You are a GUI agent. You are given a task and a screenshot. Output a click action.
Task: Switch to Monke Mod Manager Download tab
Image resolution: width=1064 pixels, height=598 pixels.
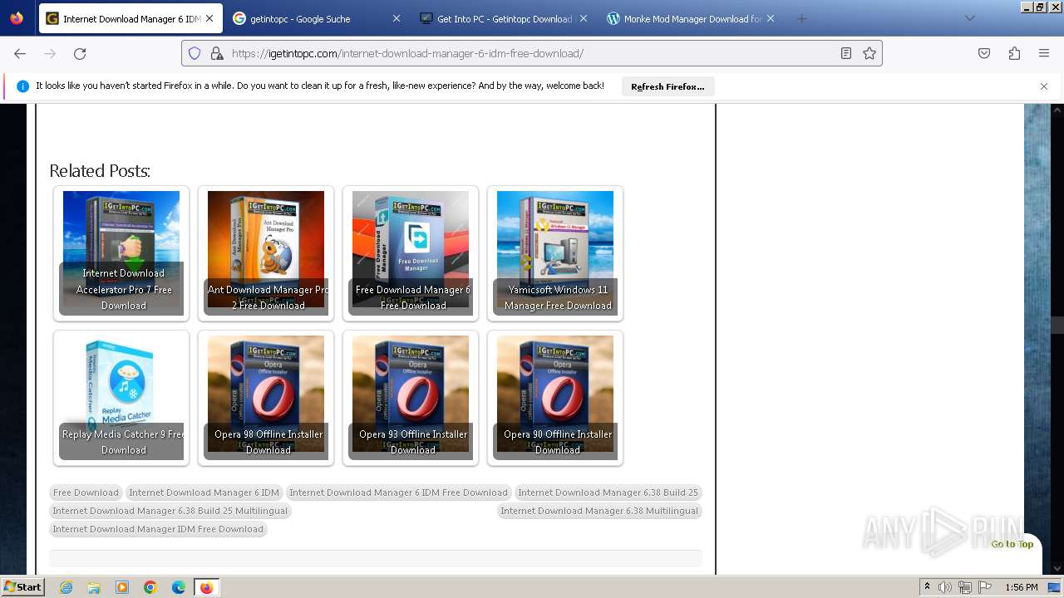[692, 18]
